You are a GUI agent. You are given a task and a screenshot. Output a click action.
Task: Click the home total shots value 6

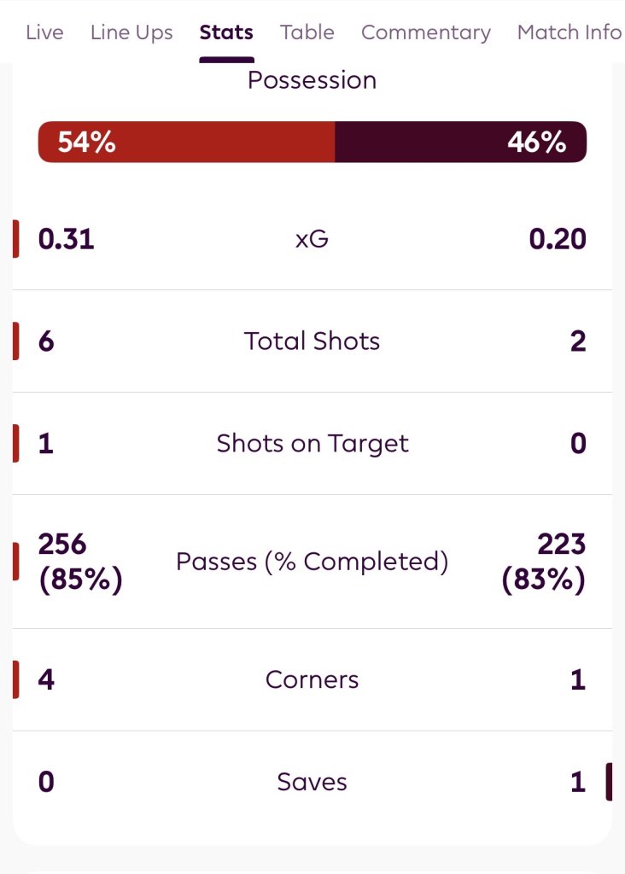[x=46, y=341]
